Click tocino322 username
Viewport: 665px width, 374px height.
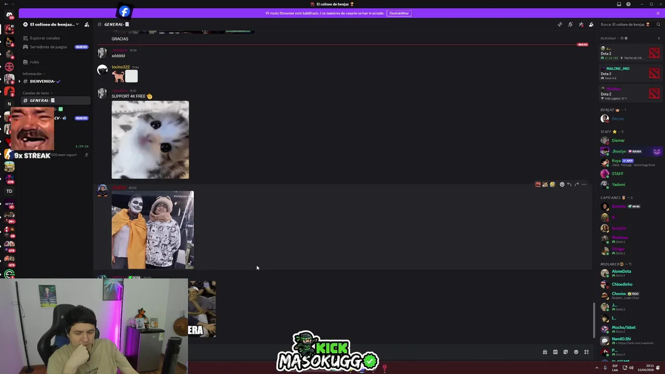click(x=121, y=67)
